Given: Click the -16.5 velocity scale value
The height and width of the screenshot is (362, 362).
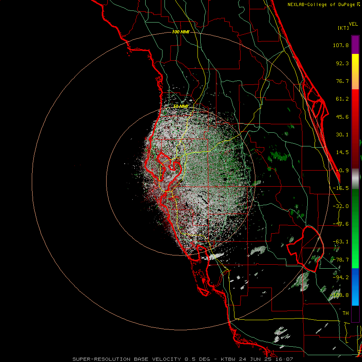Looking at the screenshot, I should point(341,188).
